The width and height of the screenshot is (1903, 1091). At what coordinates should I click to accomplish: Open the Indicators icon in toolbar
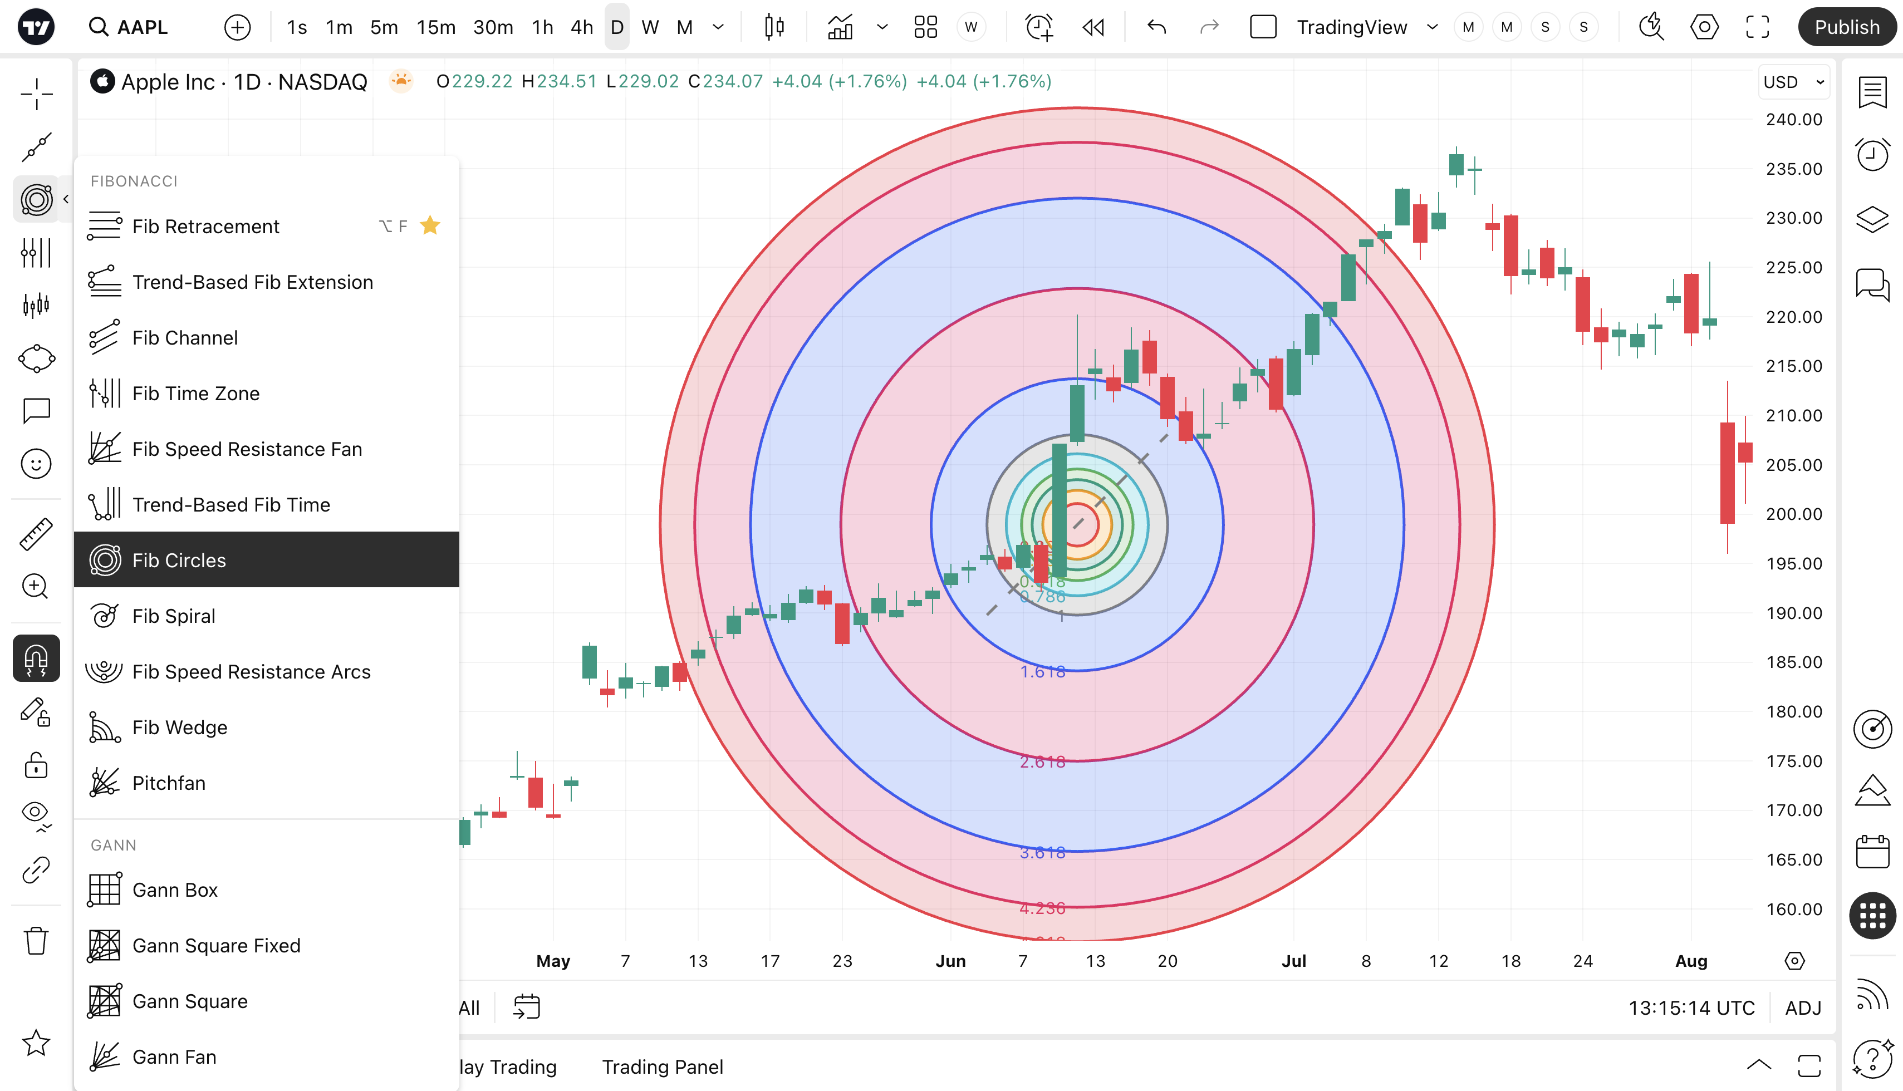[840, 28]
